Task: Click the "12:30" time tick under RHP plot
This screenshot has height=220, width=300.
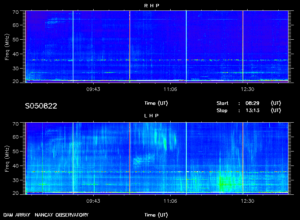Action: (247, 89)
